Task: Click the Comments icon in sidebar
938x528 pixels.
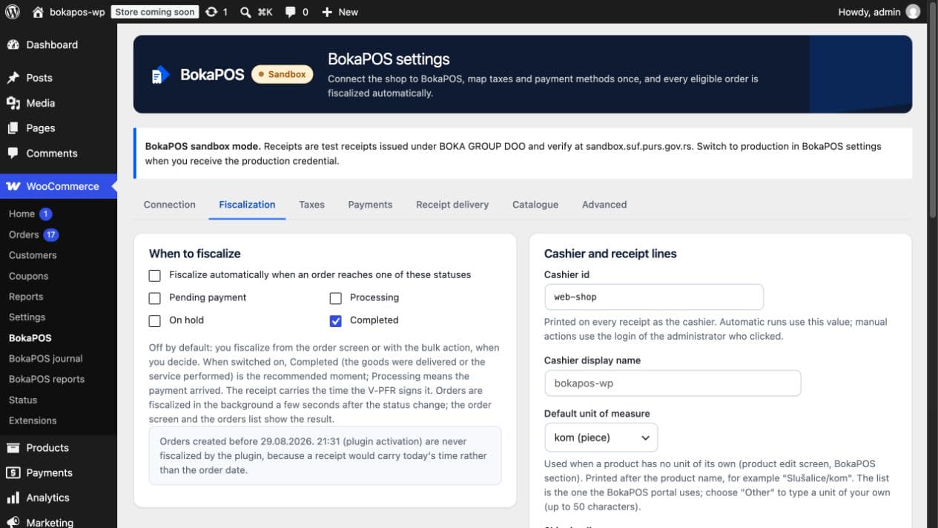Action: [13, 154]
